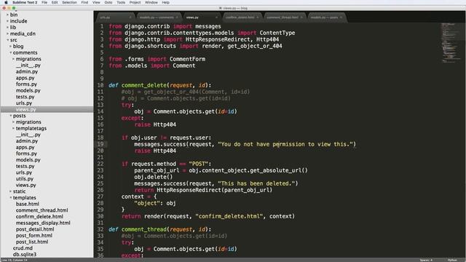
Task: Click the 'def comment_thread' function line
Action: [x=160, y=229]
